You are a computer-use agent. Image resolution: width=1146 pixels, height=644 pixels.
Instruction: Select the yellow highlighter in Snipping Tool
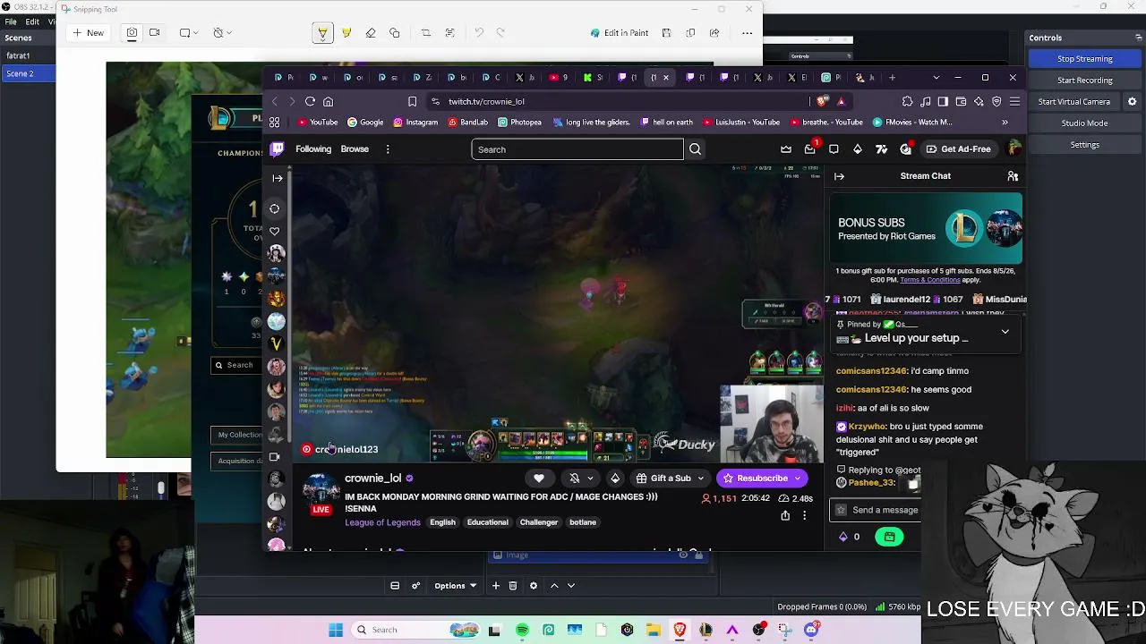tap(346, 33)
